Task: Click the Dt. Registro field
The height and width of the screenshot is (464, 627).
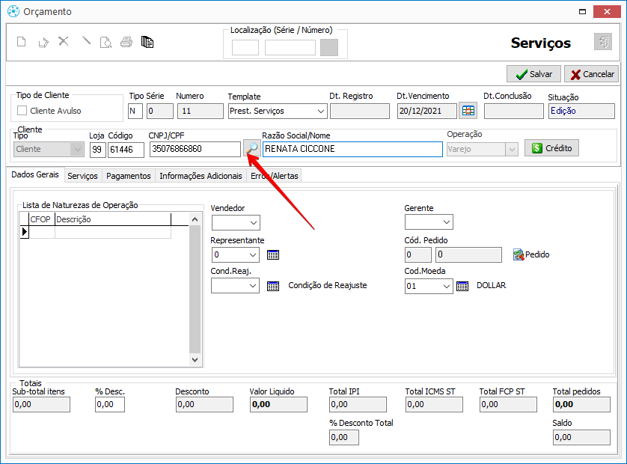Action: coord(360,112)
